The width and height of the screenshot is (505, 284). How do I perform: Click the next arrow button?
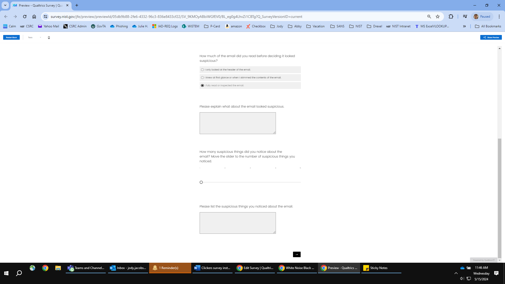tap(297, 254)
